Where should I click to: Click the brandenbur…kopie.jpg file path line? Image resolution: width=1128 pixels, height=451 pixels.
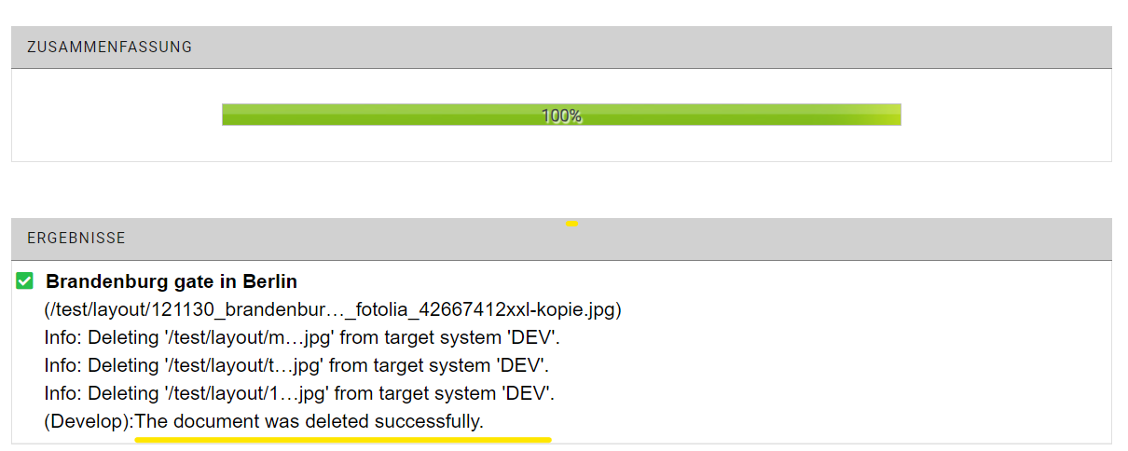(332, 309)
